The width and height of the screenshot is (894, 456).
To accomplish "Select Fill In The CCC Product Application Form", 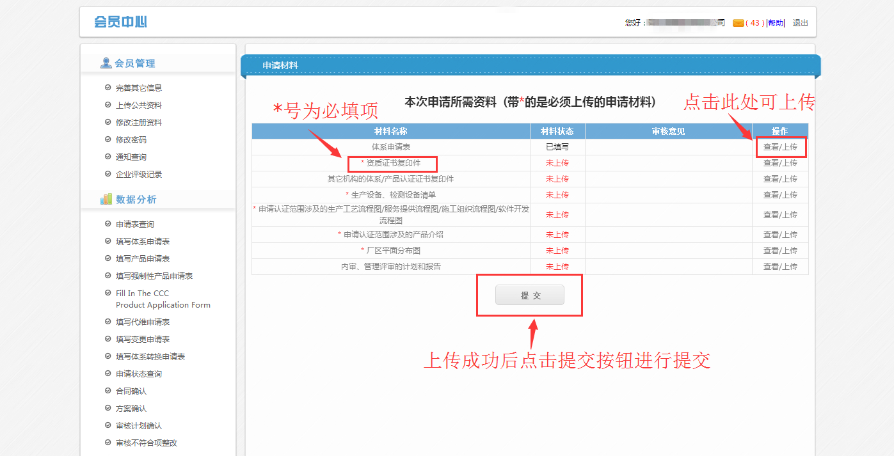I will [x=163, y=299].
